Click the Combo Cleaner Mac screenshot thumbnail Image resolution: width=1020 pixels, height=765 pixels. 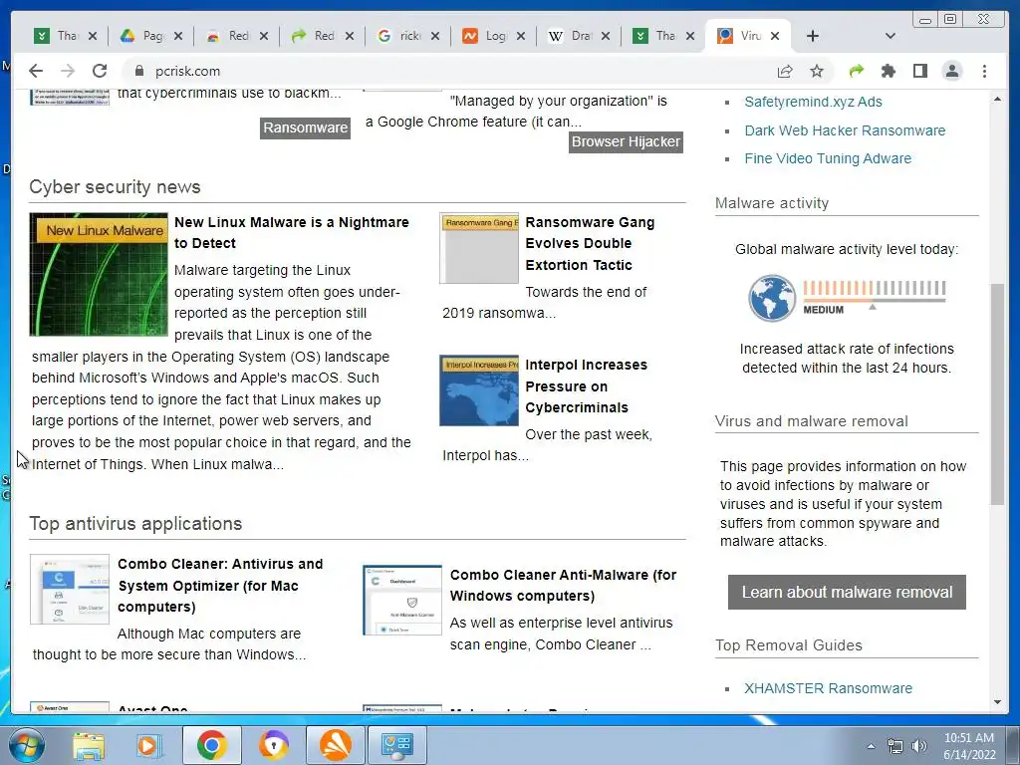(x=70, y=590)
